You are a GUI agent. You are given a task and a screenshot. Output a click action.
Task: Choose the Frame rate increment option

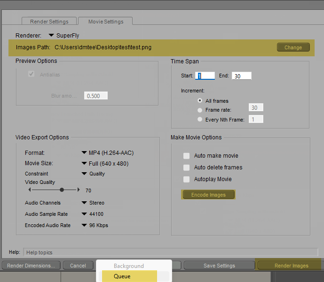click(200, 110)
